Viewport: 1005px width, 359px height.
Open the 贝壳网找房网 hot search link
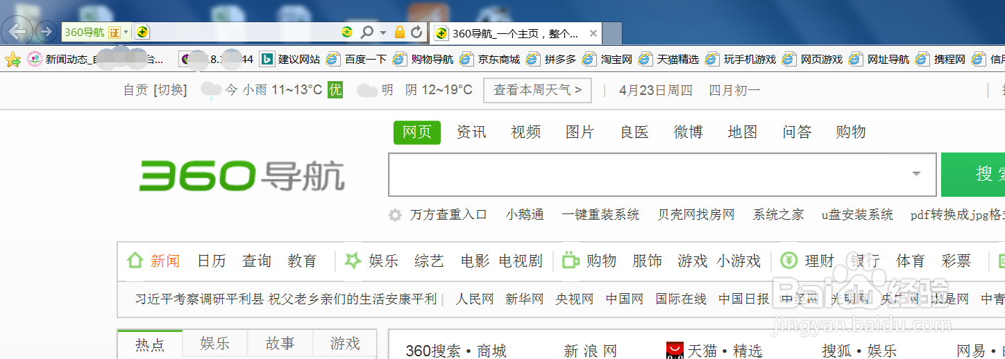point(696,215)
